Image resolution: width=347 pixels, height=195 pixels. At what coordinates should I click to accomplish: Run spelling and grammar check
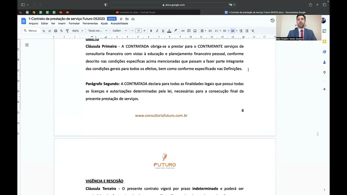(62, 31)
